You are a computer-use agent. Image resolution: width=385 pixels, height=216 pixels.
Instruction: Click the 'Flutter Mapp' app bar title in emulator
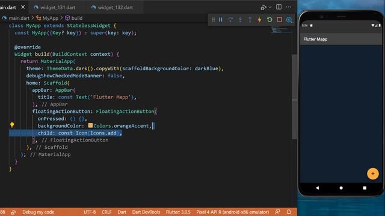coord(315,39)
